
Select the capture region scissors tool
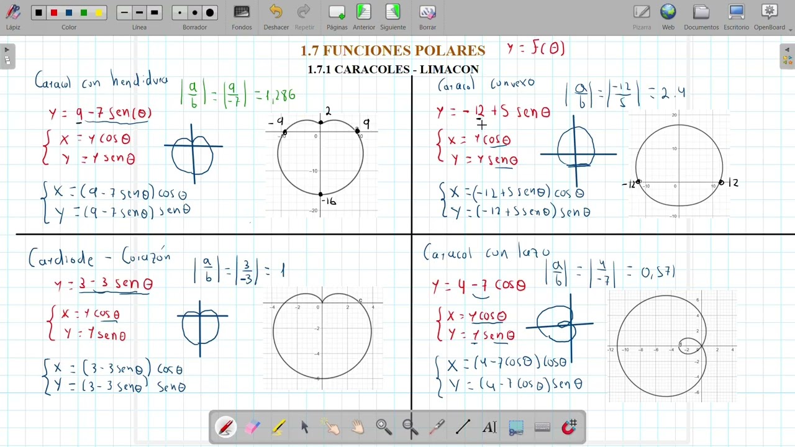pyautogui.click(x=516, y=427)
